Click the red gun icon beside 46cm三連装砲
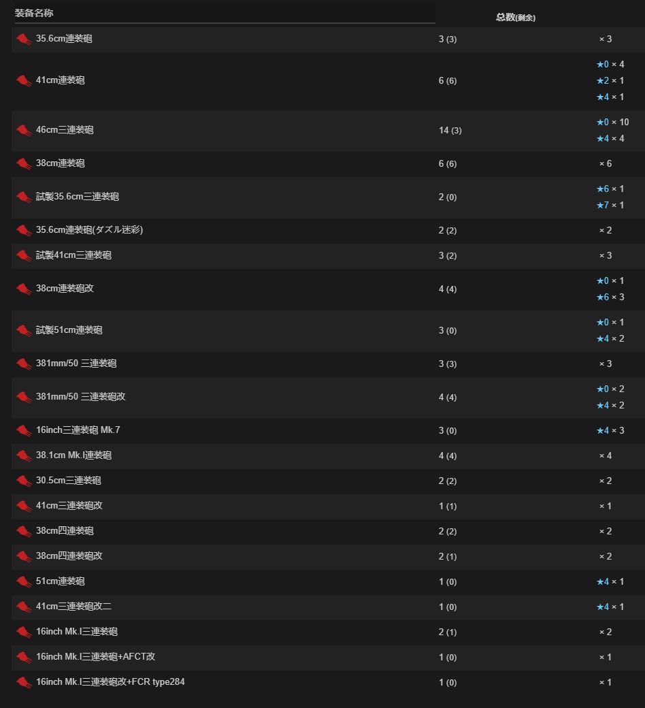Image resolution: width=645 pixels, height=708 pixels. [24, 131]
